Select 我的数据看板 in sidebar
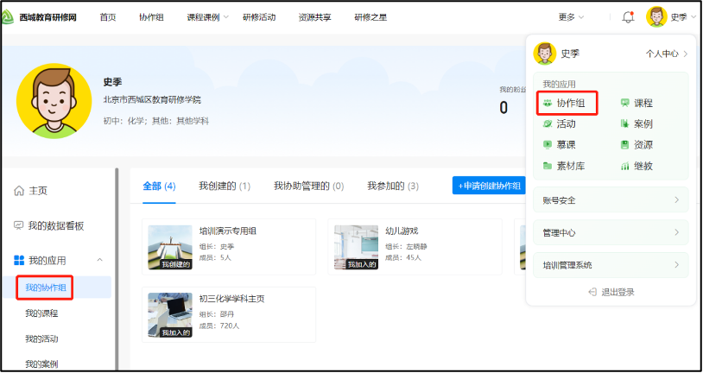The height and width of the screenshot is (373, 703). point(55,225)
